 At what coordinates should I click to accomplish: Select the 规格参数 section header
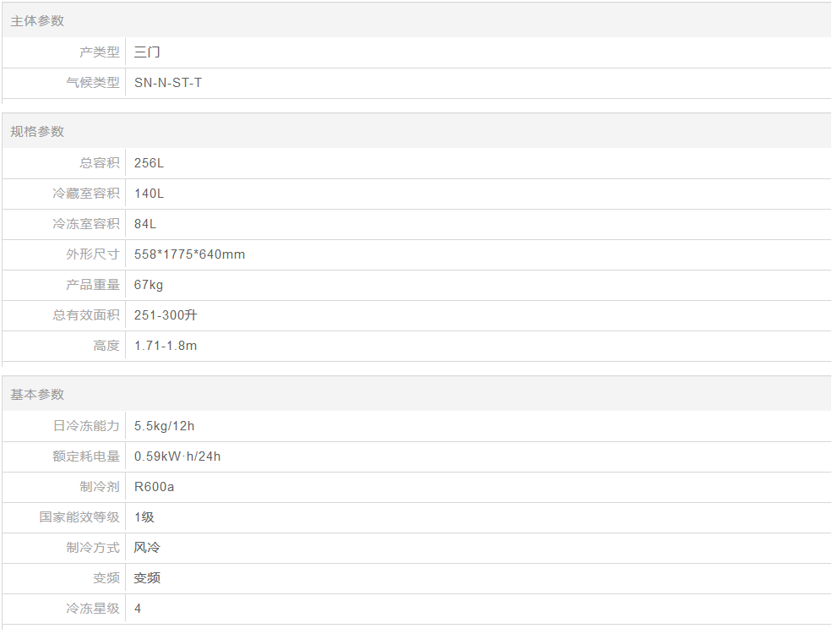coord(37,132)
